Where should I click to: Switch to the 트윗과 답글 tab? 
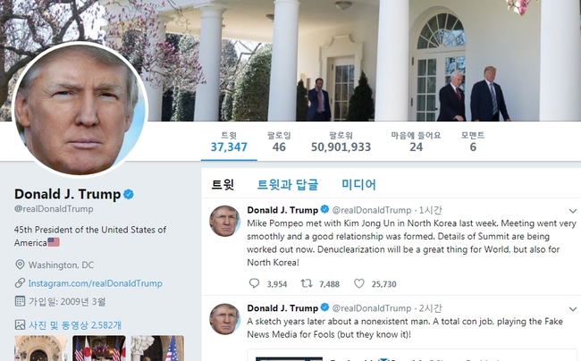pyautogui.click(x=288, y=184)
